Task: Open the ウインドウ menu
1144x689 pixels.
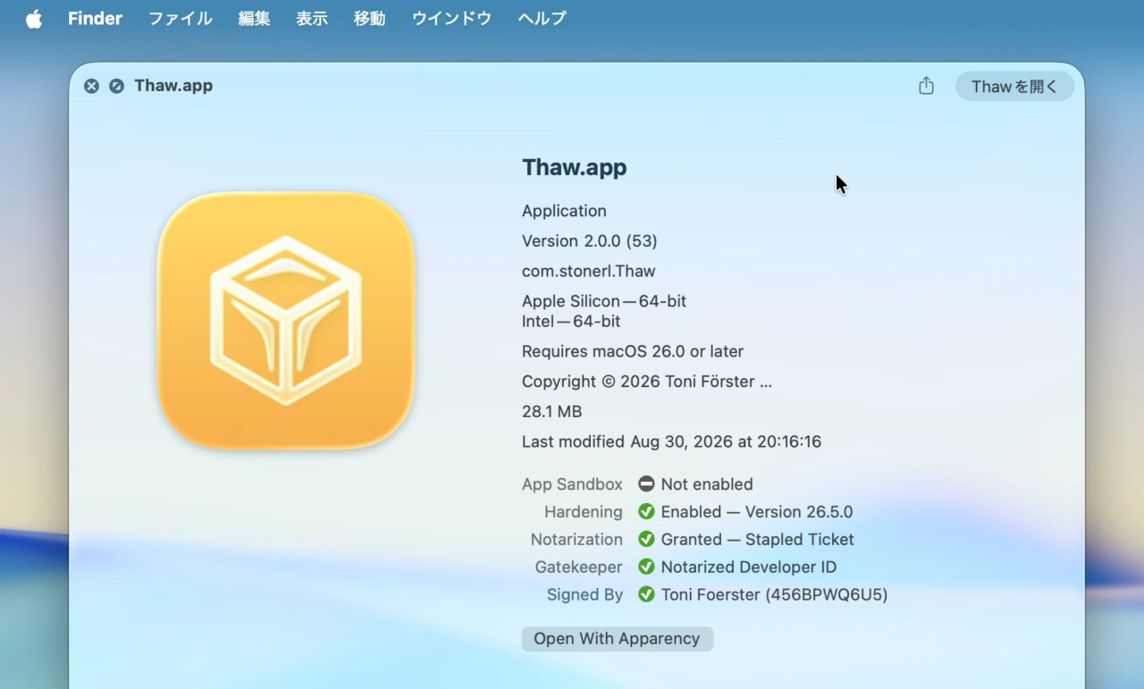Action: (451, 19)
